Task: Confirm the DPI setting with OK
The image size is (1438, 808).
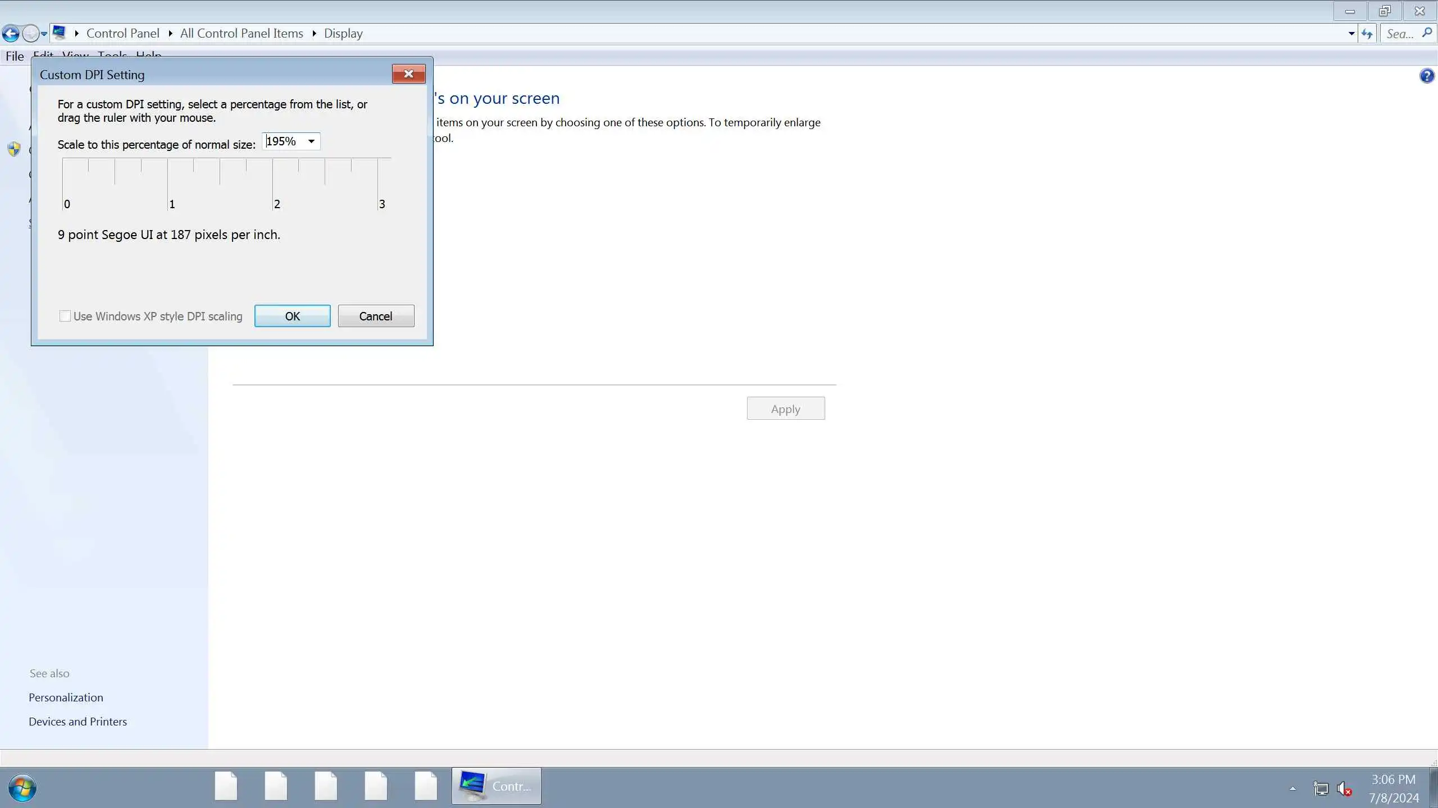Action: coord(292,316)
